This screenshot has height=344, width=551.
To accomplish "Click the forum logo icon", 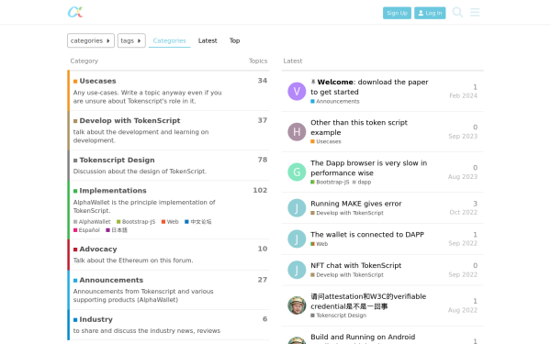I will coord(75,12).
